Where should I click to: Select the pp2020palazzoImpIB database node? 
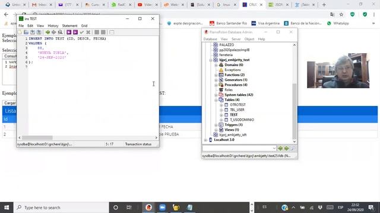[x=234, y=50]
